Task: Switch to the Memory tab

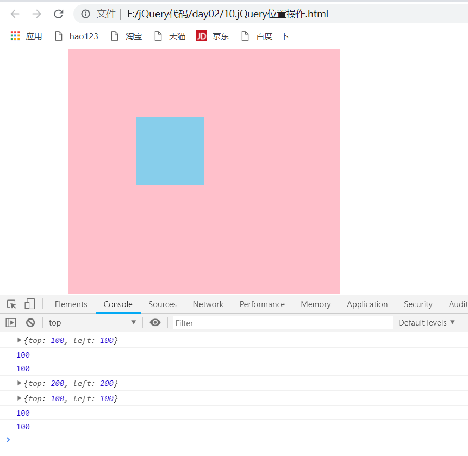Action: tap(316, 304)
